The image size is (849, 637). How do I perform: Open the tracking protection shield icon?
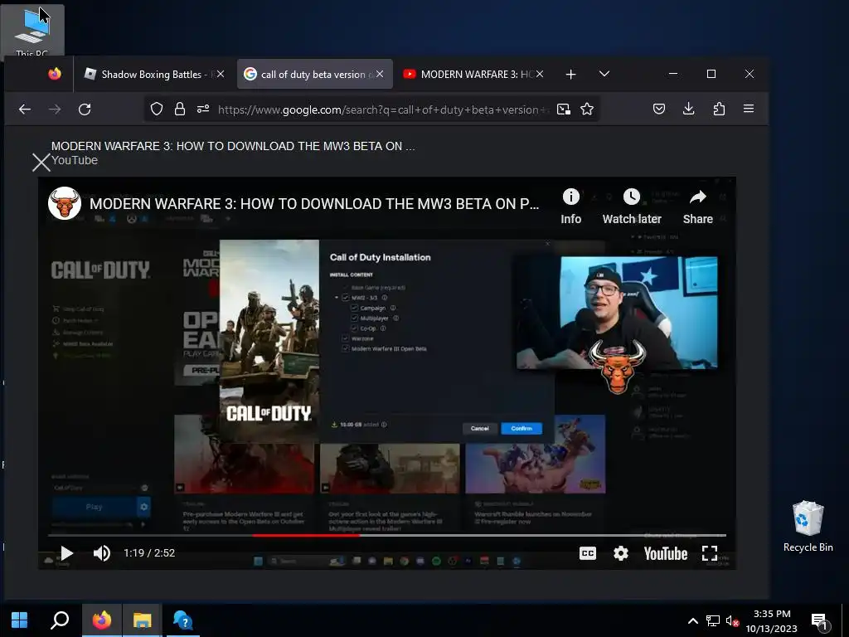157,109
